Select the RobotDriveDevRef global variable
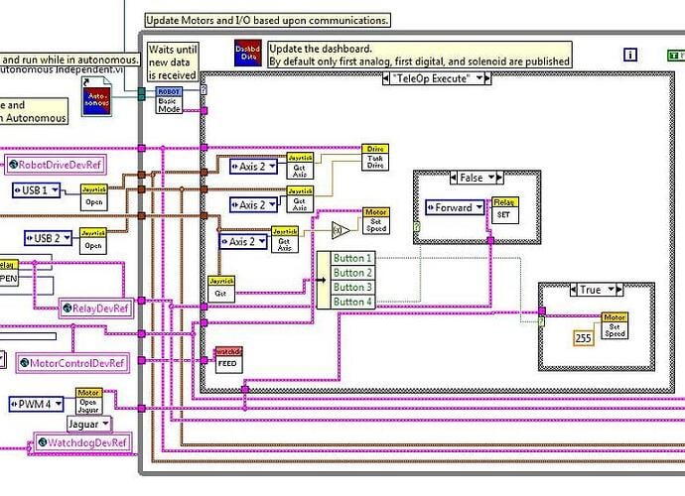The width and height of the screenshot is (685, 496). click(55, 165)
